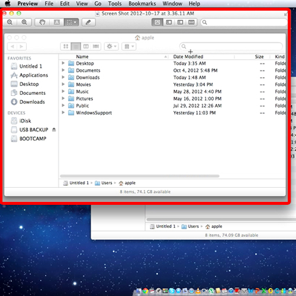
Task: Select the Text selection tool in Preview
Action: (57, 22)
